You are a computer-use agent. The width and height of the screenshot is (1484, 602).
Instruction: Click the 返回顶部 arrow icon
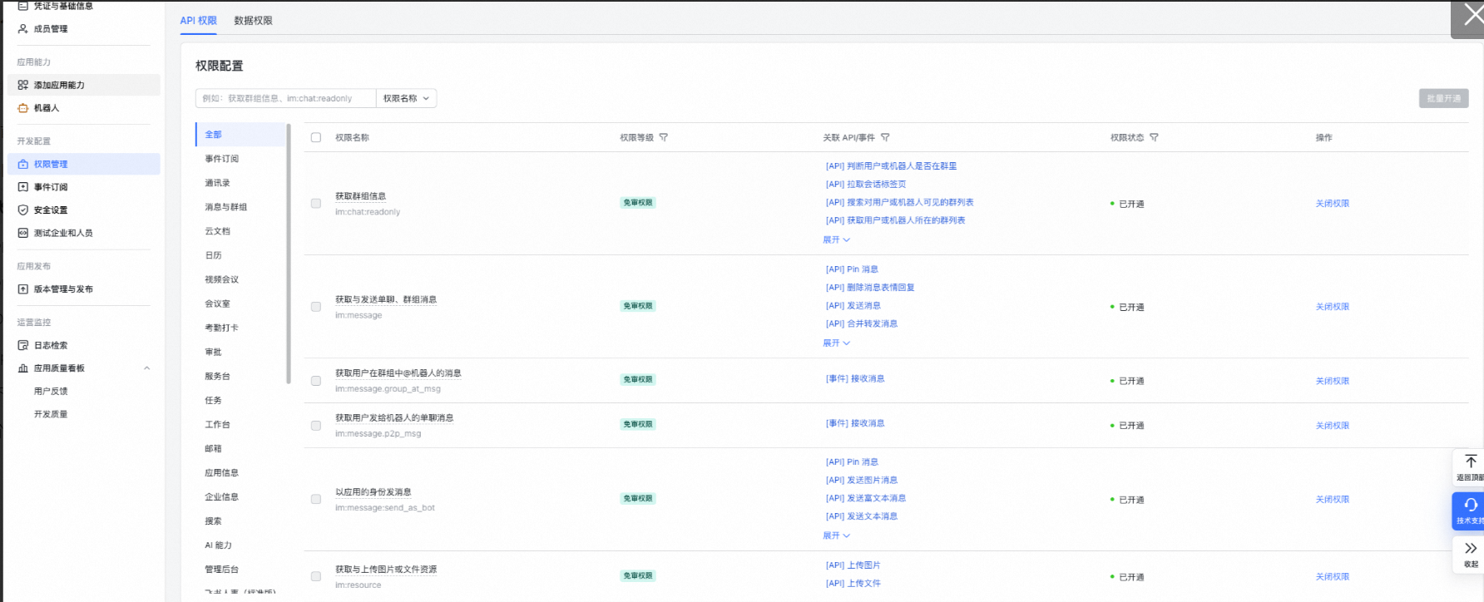click(x=1471, y=461)
